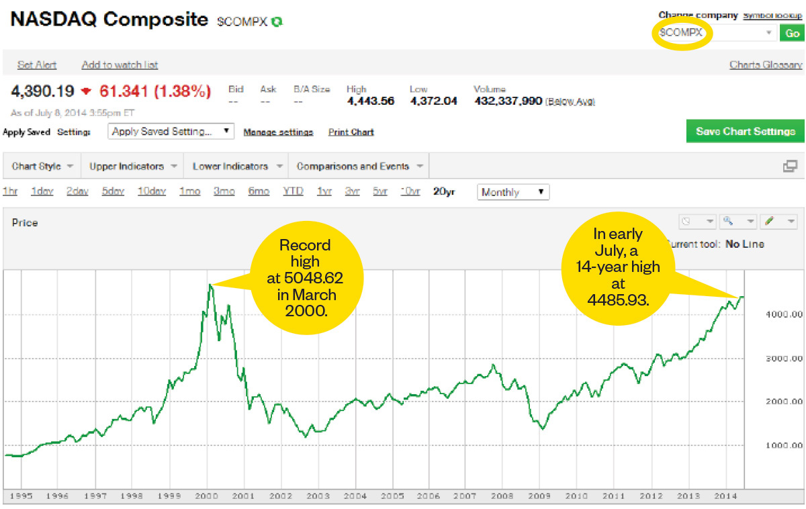Click the green refresh icon beside $COMPX
This screenshot has height=509, width=806.
click(277, 21)
